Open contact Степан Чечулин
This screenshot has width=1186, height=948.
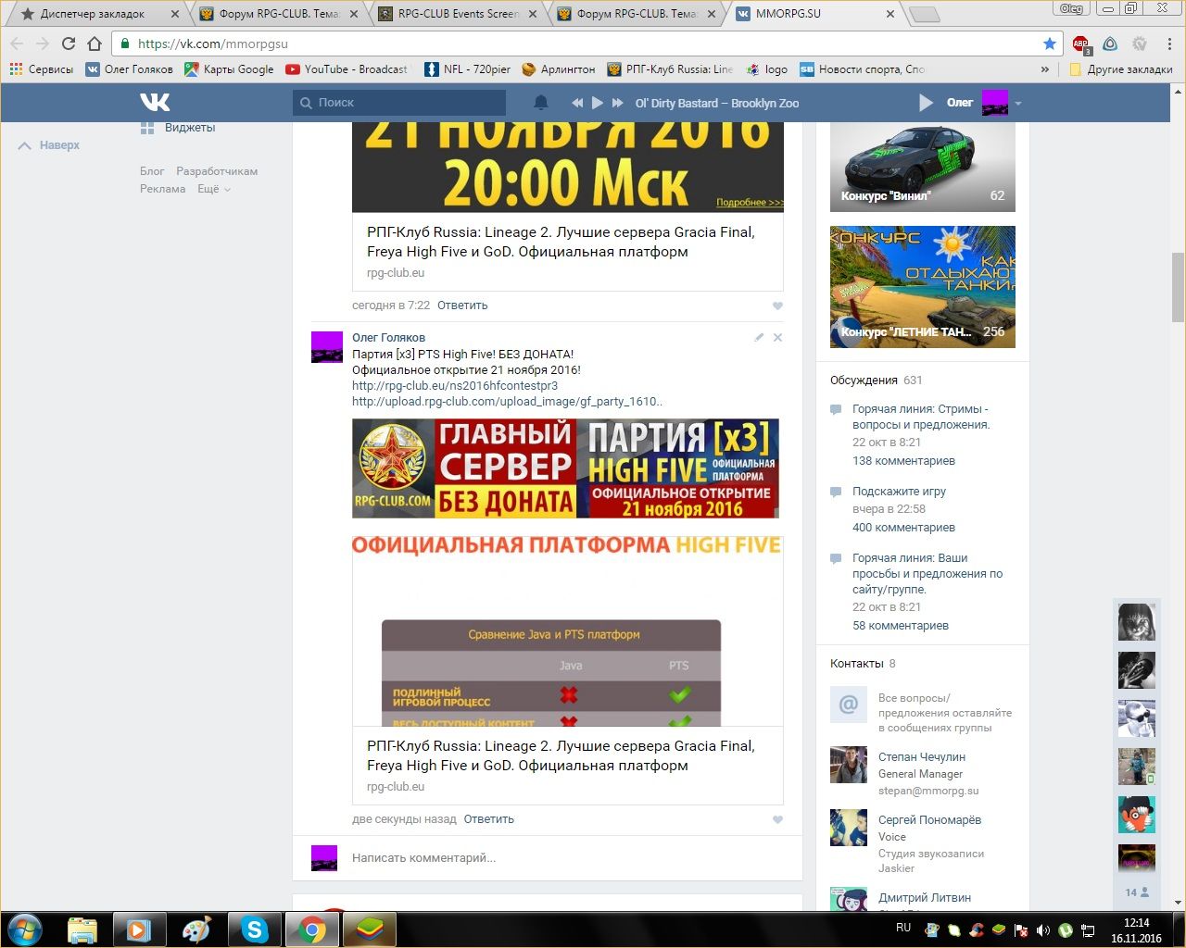(922, 757)
